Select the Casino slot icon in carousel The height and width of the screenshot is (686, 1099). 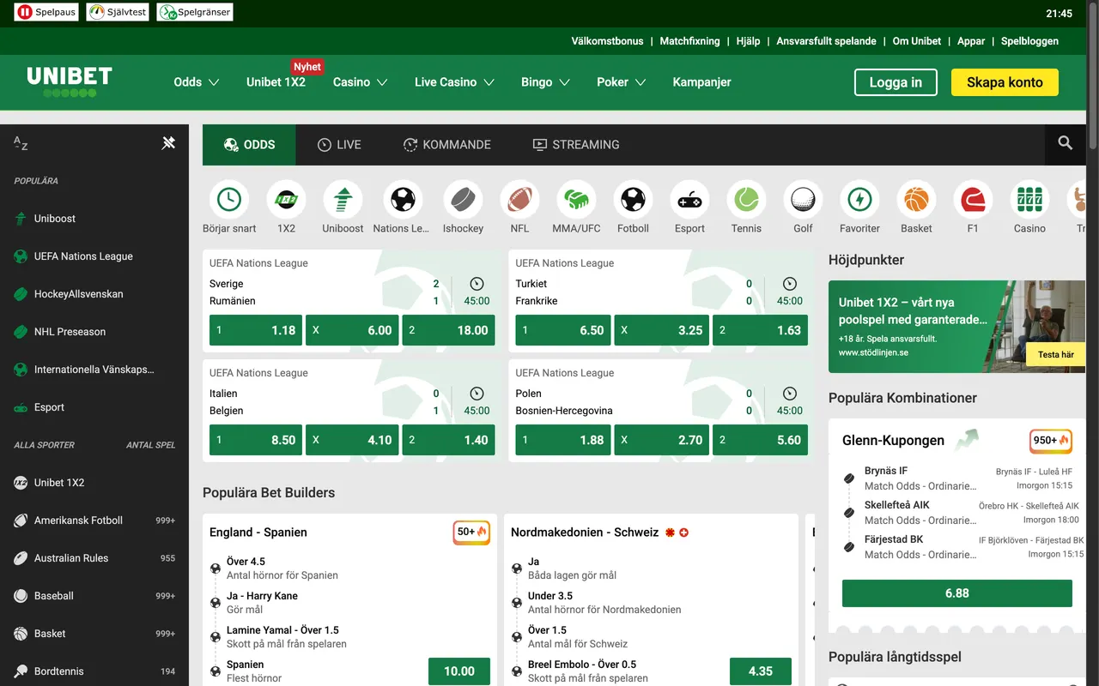pyautogui.click(x=1029, y=200)
